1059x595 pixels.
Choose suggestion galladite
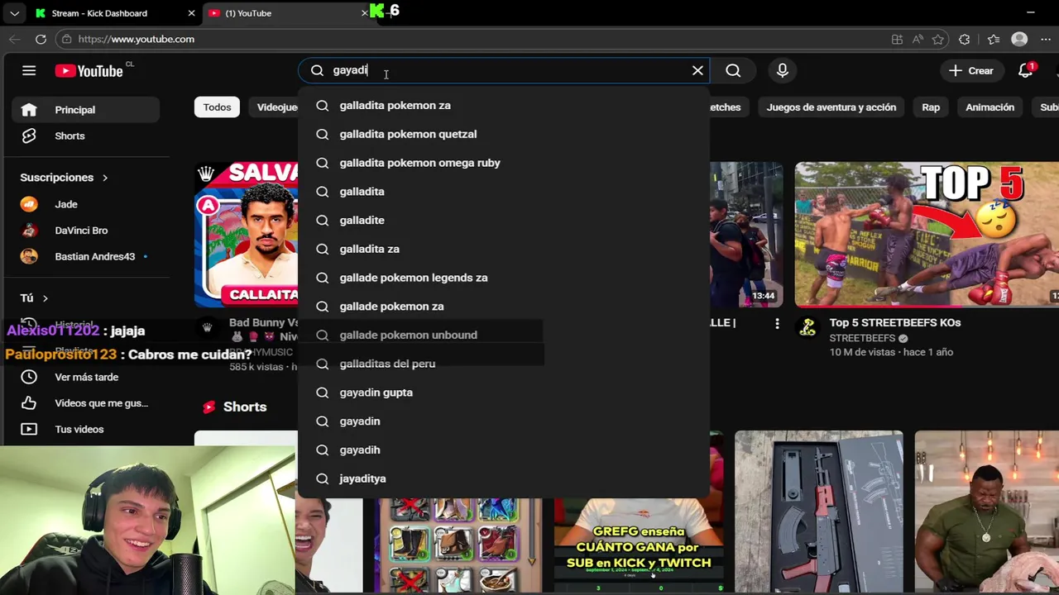click(503, 220)
